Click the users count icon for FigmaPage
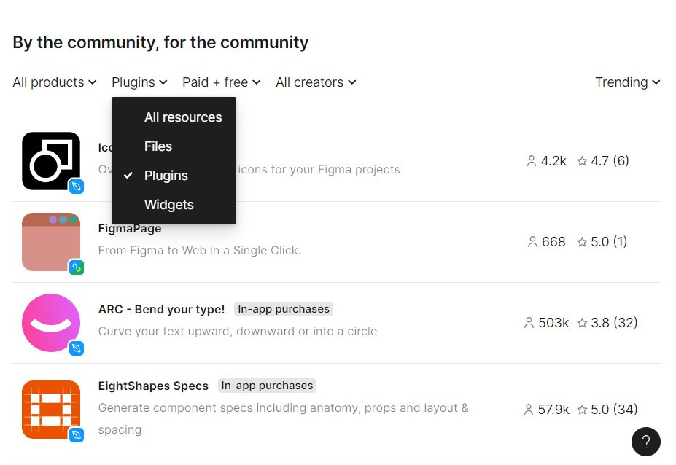The height and width of the screenshot is (465, 676). [532, 242]
